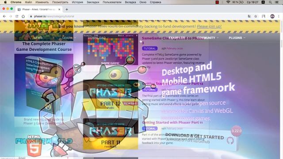
Task: Expand the PLUGINS menu arrow
Action: (x=245, y=38)
